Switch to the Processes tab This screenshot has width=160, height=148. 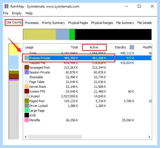(32, 23)
